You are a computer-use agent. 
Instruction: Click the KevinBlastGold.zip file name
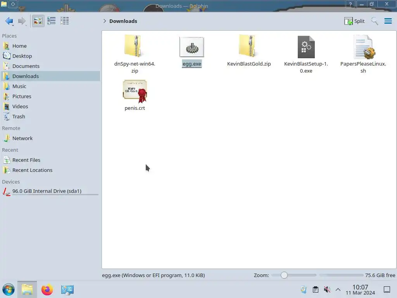tap(249, 64)
